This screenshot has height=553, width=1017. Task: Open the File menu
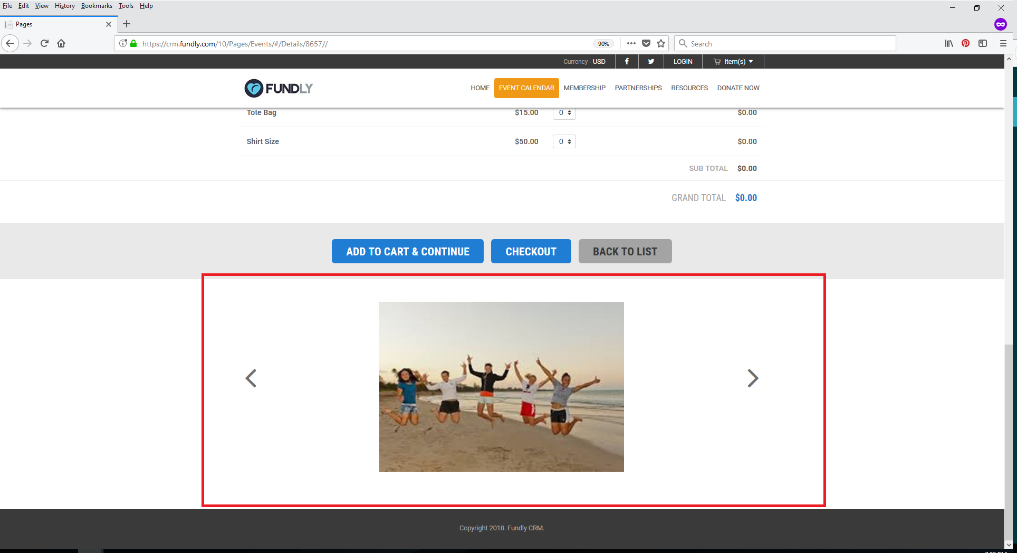[x=7, y=6]
